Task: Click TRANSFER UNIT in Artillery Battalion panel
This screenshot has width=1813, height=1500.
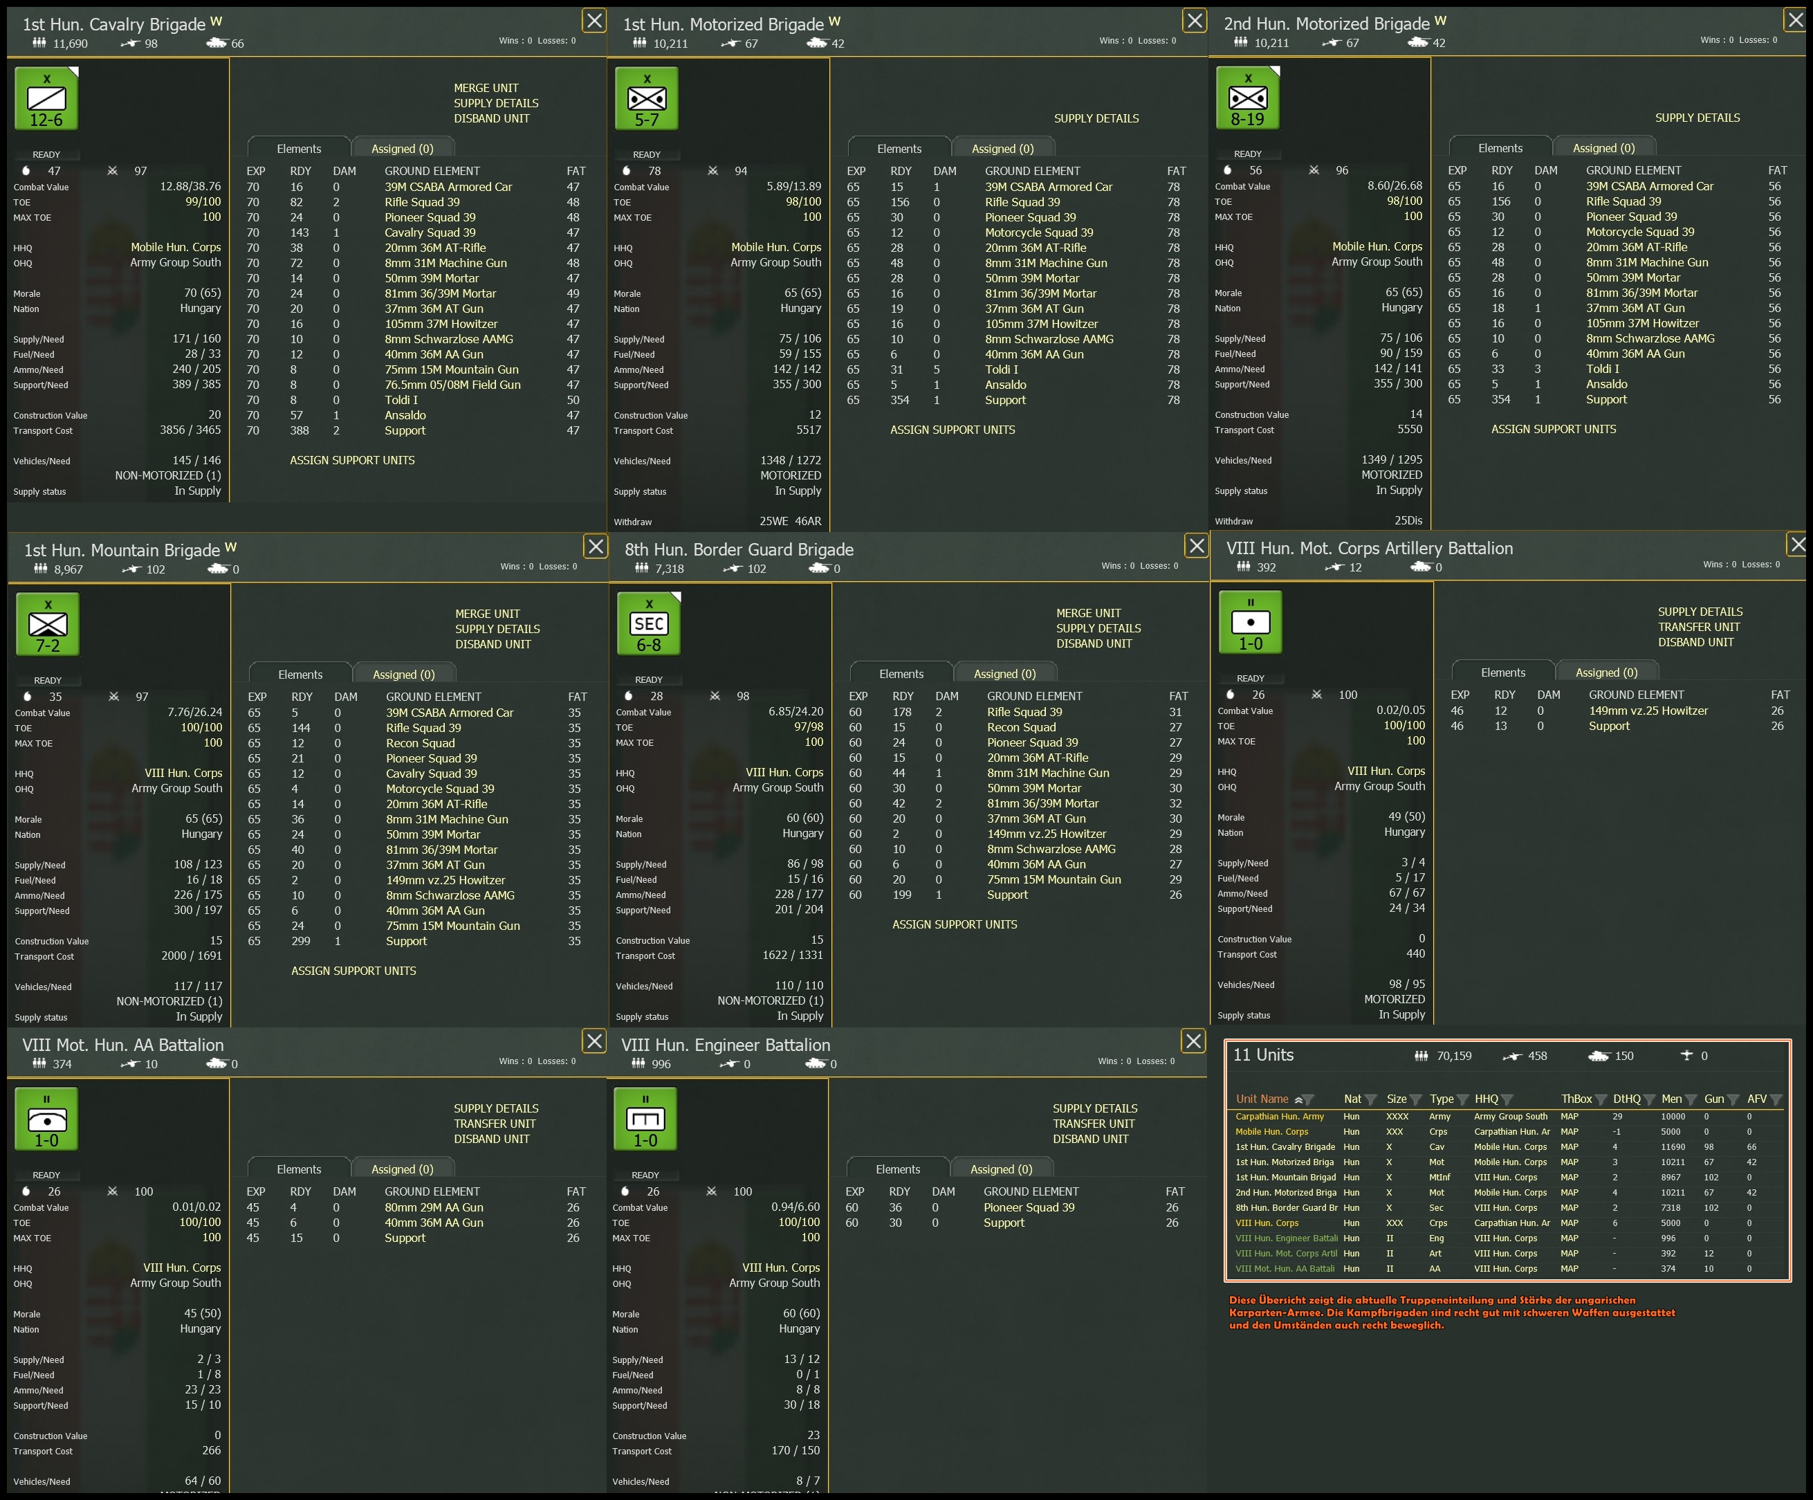Action: point(1699,627)
